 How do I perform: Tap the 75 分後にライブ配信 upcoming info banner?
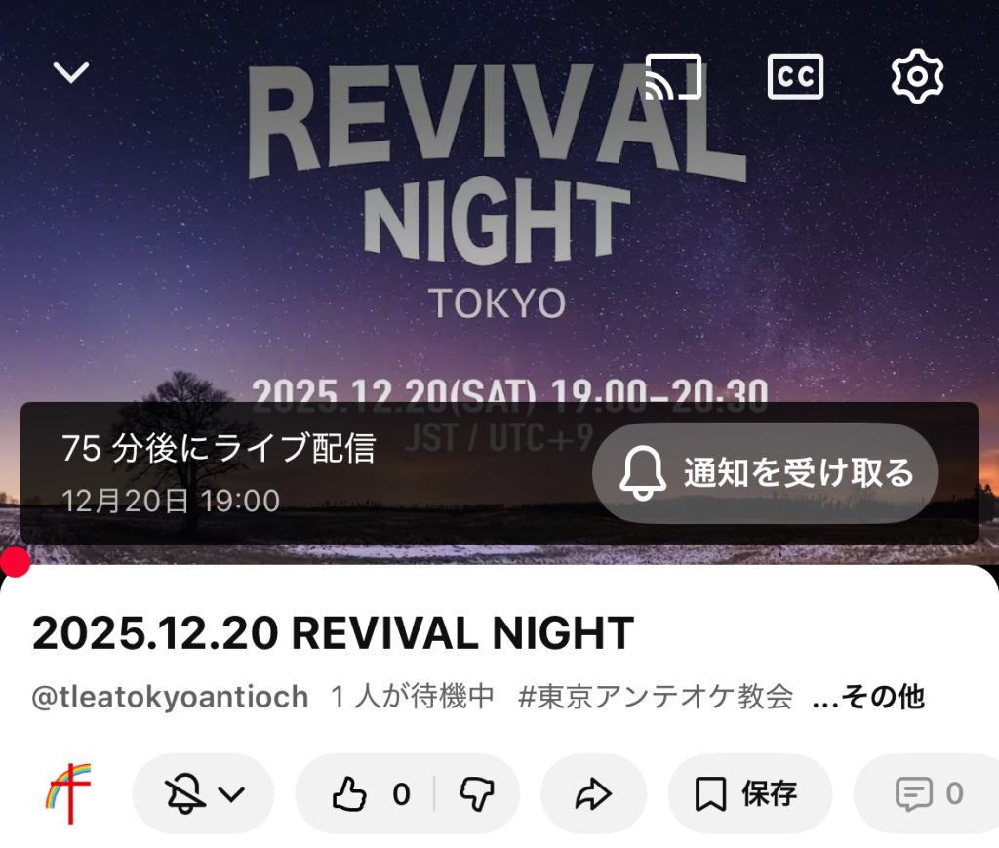click(x=499, y=472)
